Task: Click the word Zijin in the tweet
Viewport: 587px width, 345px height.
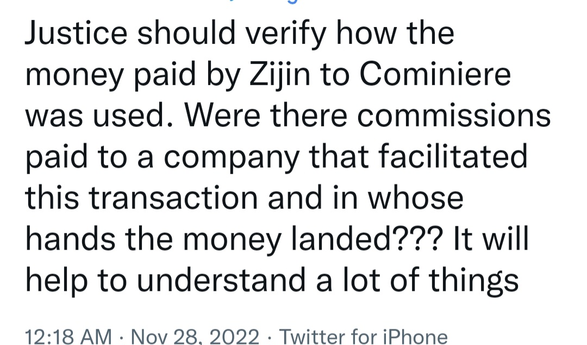Action: click(280, 75)
